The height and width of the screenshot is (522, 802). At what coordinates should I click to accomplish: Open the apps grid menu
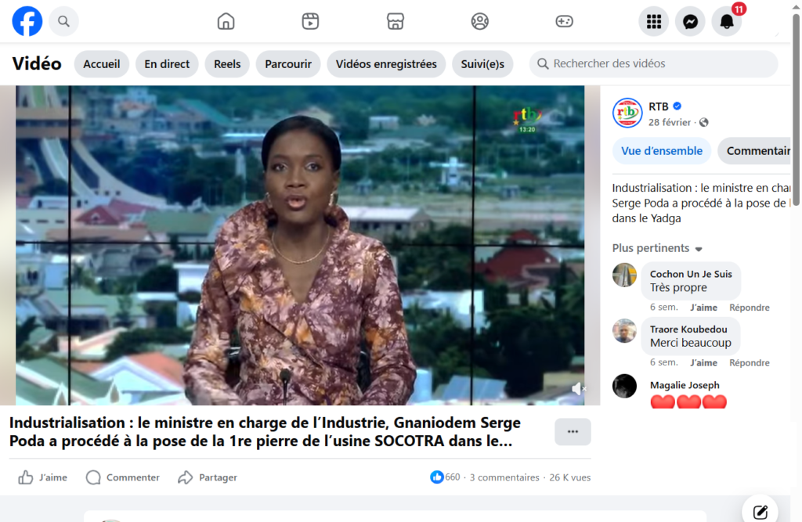coord(653,22)
